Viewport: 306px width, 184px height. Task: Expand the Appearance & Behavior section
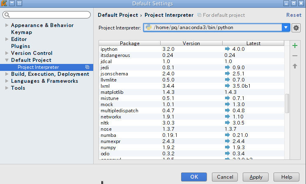click(x=6, y=25)
